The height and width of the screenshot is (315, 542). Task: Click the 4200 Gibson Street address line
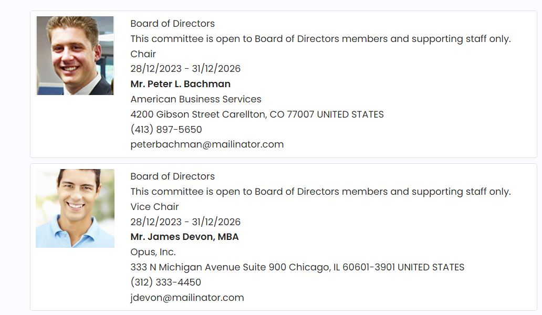257,114
